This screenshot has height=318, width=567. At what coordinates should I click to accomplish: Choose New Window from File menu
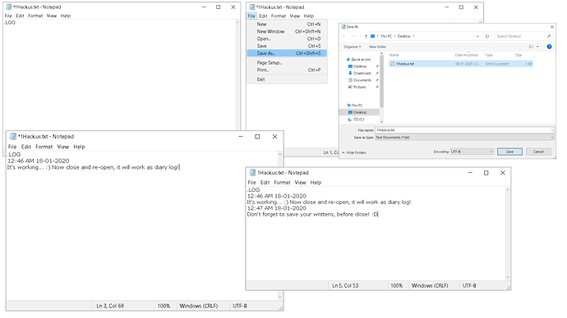pyautogui.click(x=287, y=31)
